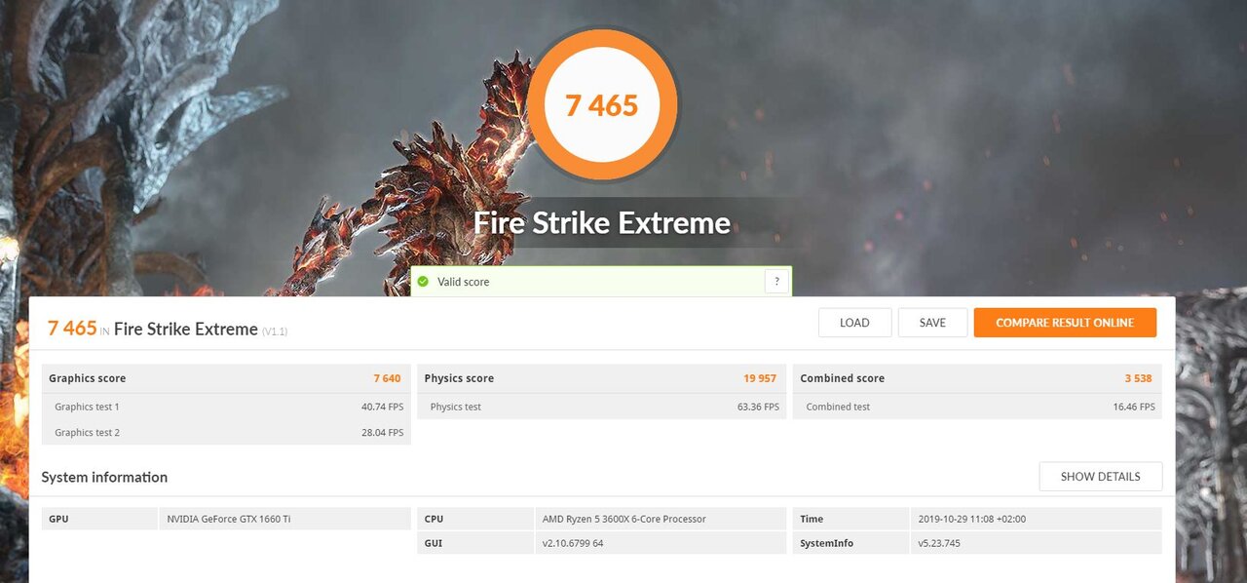Viewport: 1247px width, 583px height.
Task: Click the 7 465 score in the results header
Action: coord(72,329)
